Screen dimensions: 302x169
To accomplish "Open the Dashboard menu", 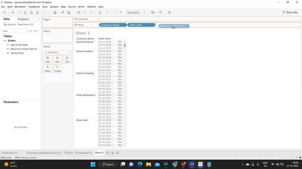I will pos(34,7).
